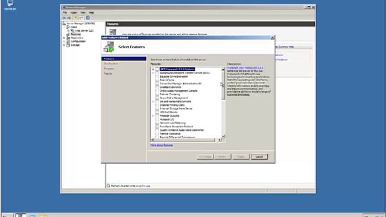Expand the Diagnostics tree node
386x217 pixels.
[x=65, y=38]
